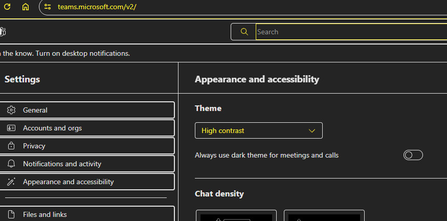The height and width of the screenshot is (221, 447).
Task: Click the search magnifier icon
Action: pos(244,32)
